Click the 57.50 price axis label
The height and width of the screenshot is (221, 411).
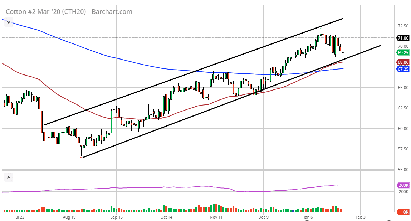point(403,149)
